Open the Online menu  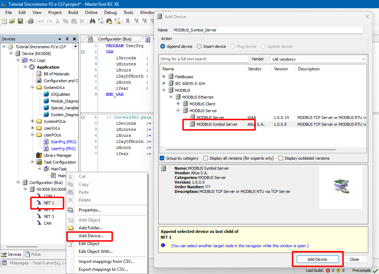tap(91, 13)
